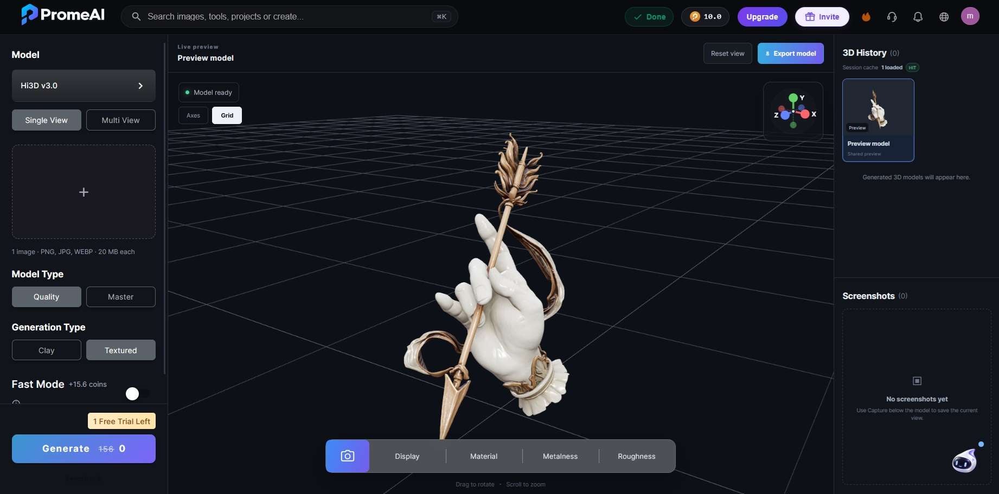Click the 1 Free Trial Left badge
The image size is (999, 494).
point(121,421)
